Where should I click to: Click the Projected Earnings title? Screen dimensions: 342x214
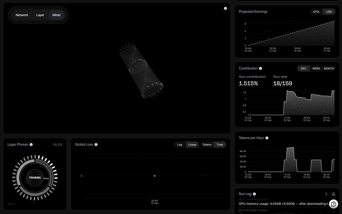[x=253, y=12]
